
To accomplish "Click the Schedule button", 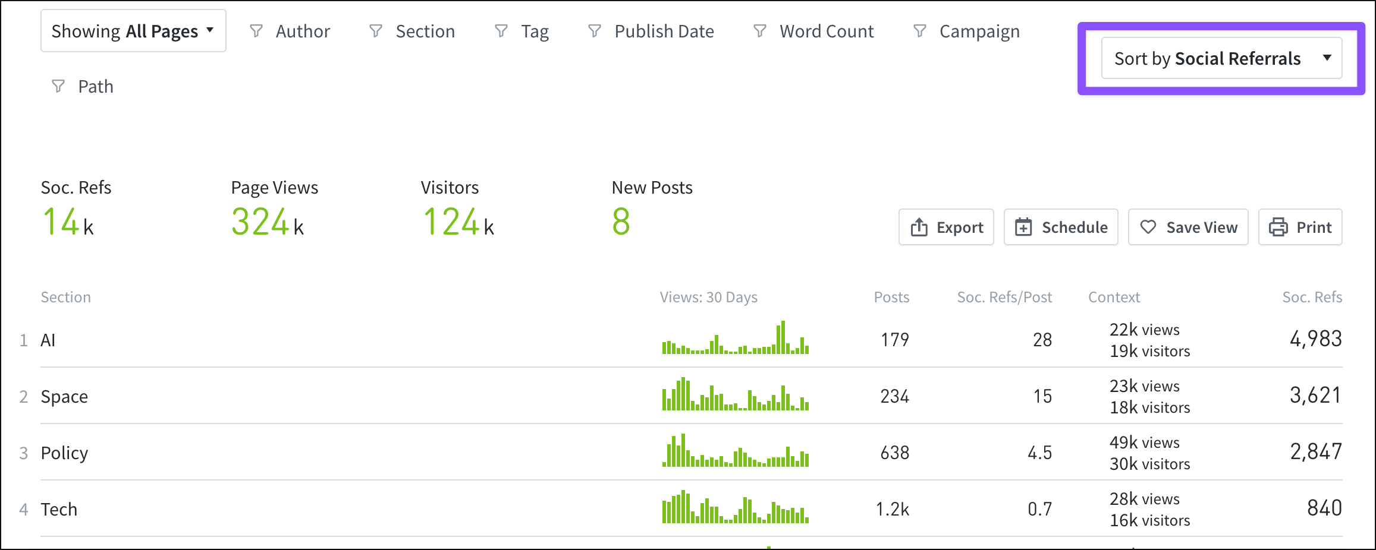I will coord(1061,227).
